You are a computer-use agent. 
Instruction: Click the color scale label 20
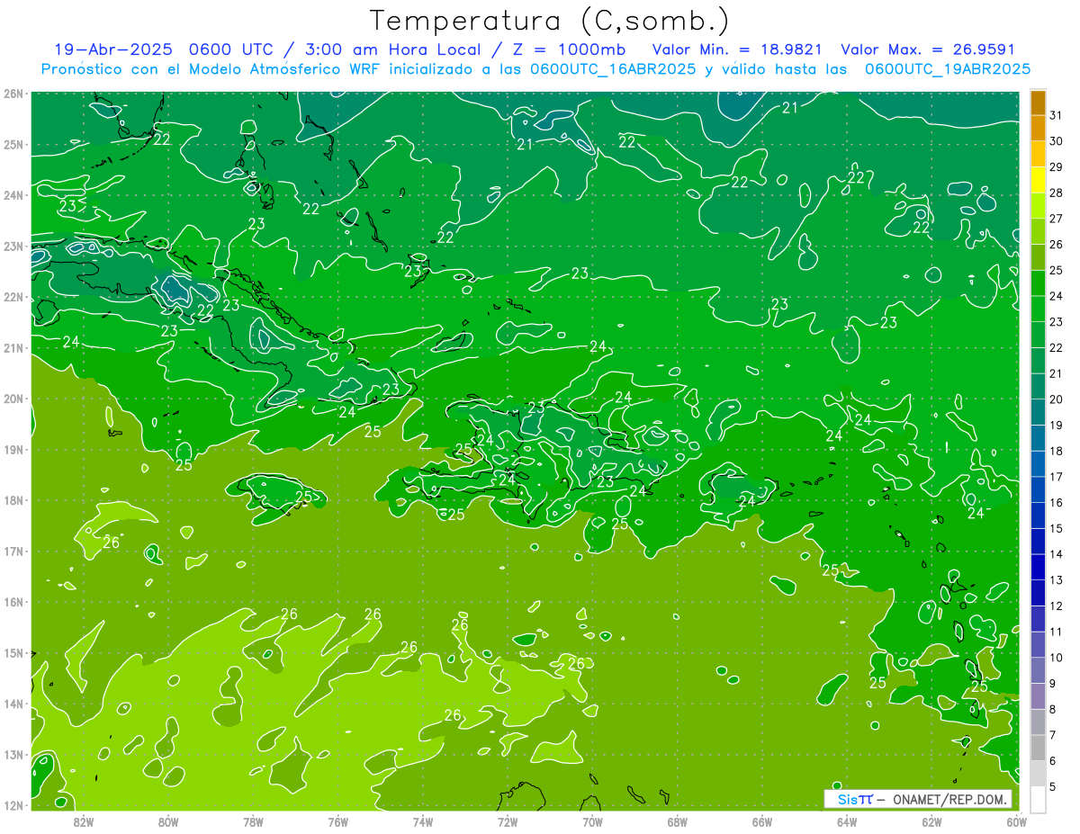click(1057, 399)
